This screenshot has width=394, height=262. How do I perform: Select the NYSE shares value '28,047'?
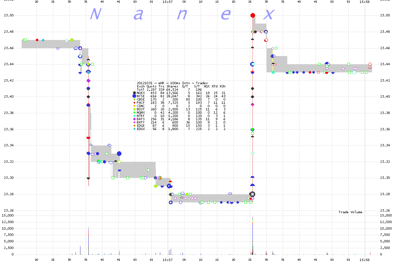coord(172,96)
